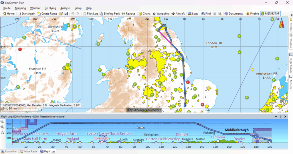Image resolution: width=293 pixels, height=154 pixels.
Task: Switch to the Route Plan tab
Action: click(x=9, y=151)
